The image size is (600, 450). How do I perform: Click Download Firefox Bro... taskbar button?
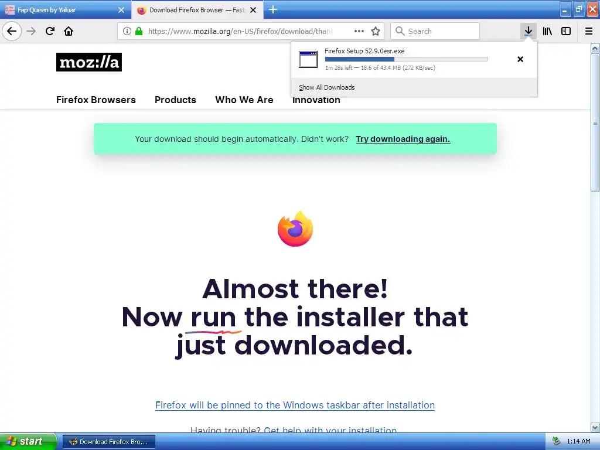click(x=108, y=442)
